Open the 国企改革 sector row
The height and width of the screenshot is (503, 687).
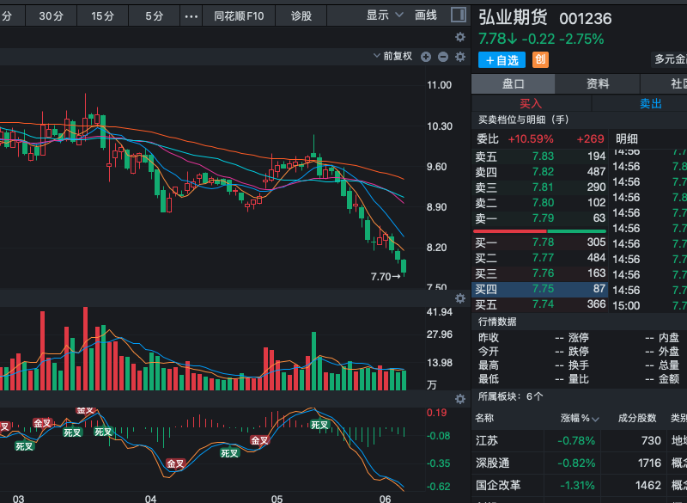[579, 486]
